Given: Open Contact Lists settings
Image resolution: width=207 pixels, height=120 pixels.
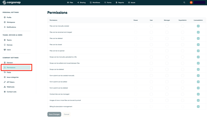Looking at the screenshot, I should pyautogui.click(x=11, y=92).
